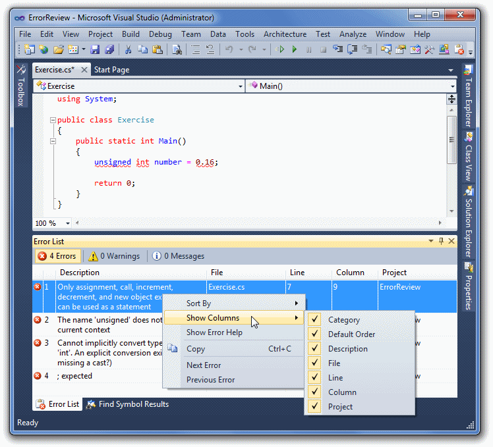
Task: Toggle the 0 Messages filter button
Action: pos(178,256)
